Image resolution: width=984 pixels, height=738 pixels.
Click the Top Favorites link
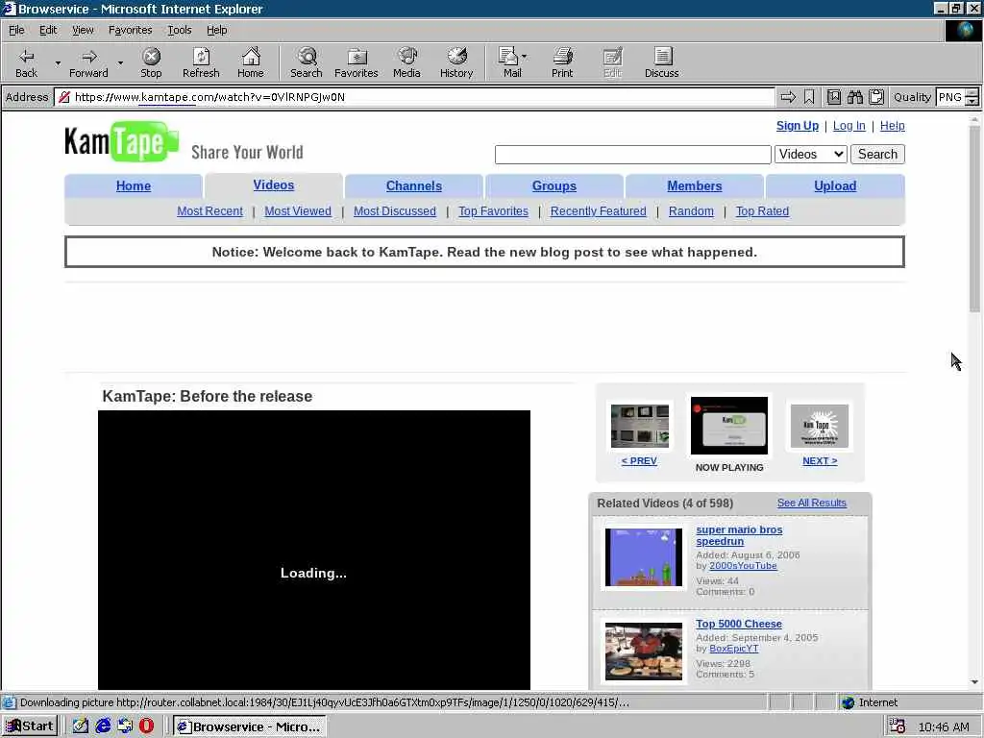pos(493,211)
